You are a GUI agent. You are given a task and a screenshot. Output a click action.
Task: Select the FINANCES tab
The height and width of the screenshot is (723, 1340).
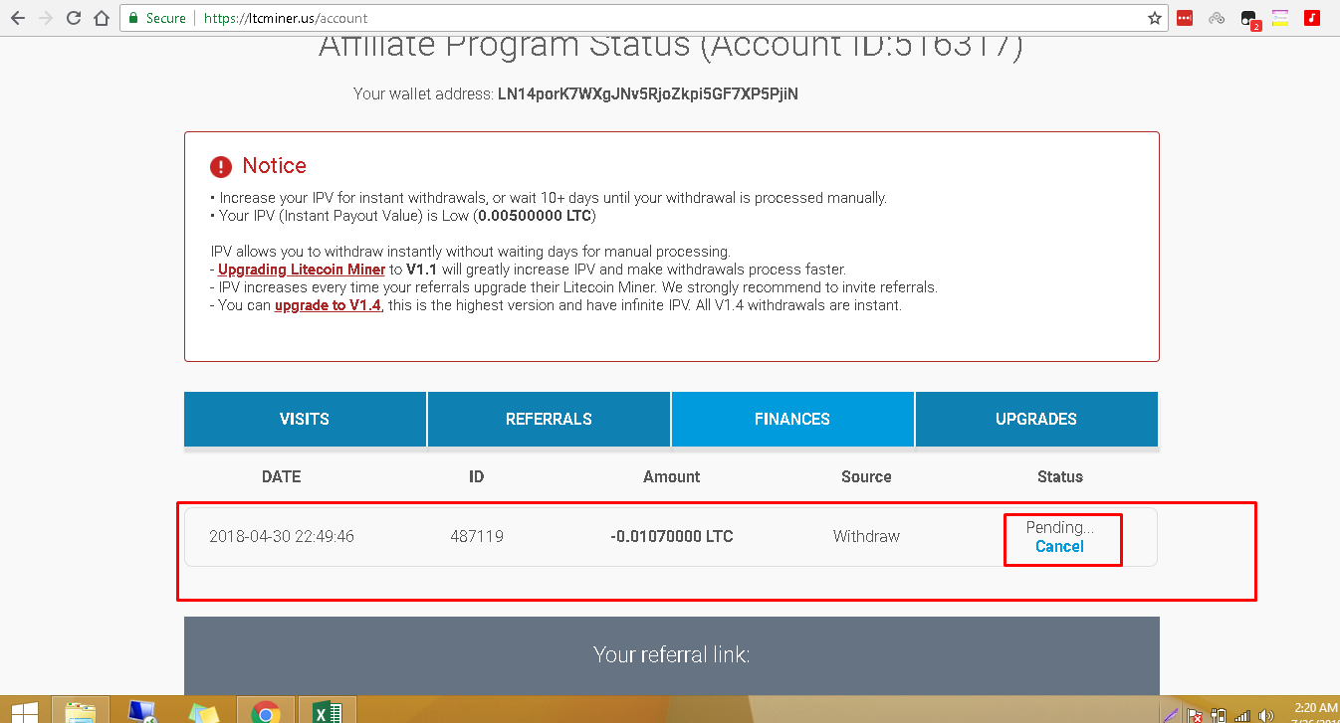792,419
